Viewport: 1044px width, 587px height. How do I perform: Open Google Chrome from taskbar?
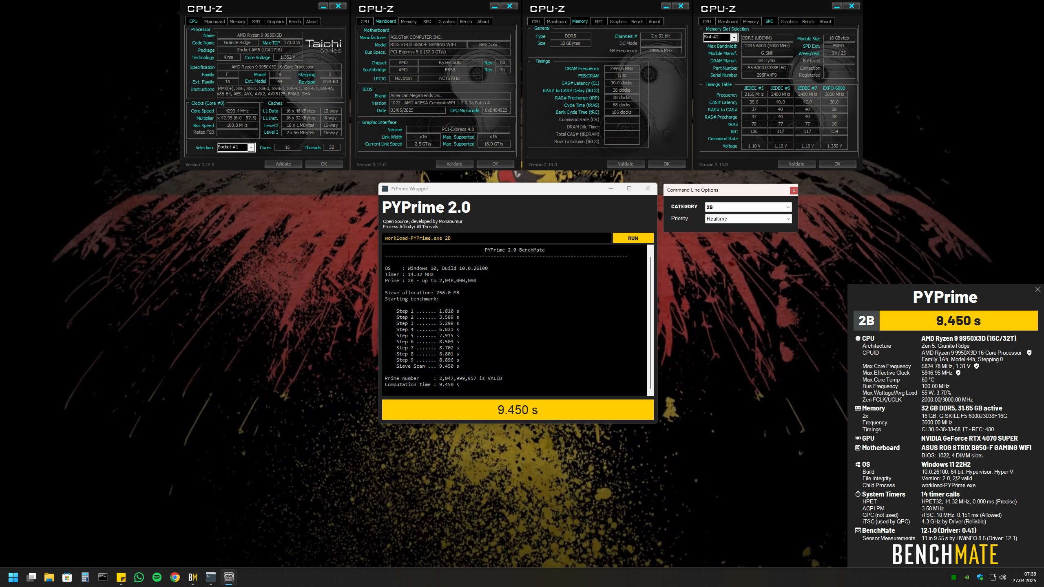(x=175, y=577)
